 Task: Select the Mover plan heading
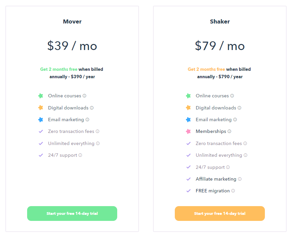tap(72, 21)
